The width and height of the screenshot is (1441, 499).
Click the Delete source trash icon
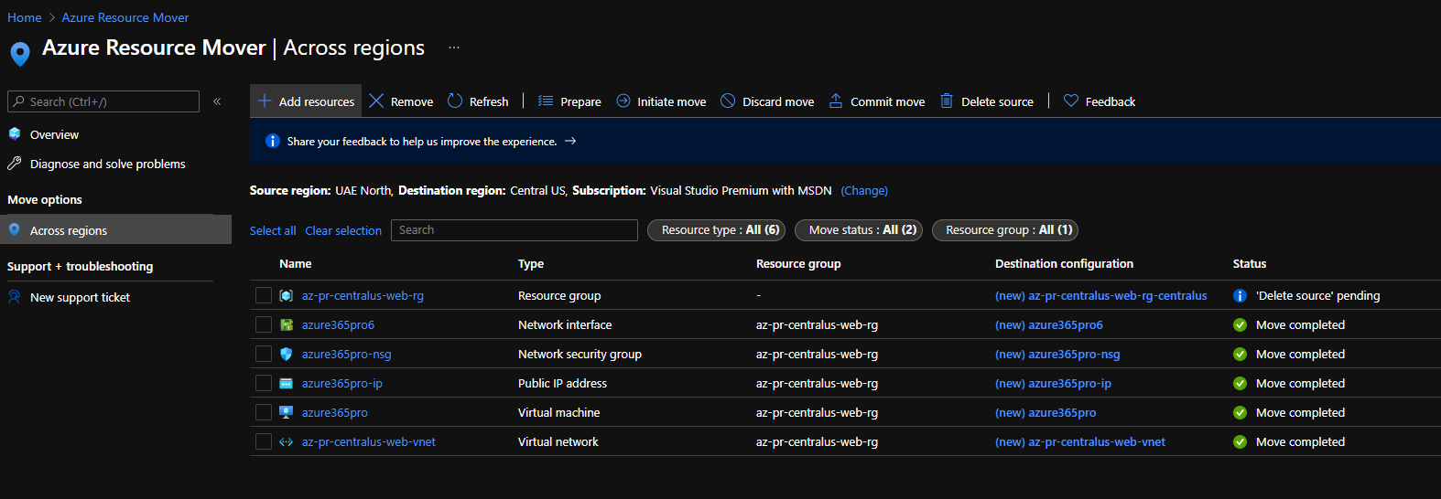[x=947, y=101]
